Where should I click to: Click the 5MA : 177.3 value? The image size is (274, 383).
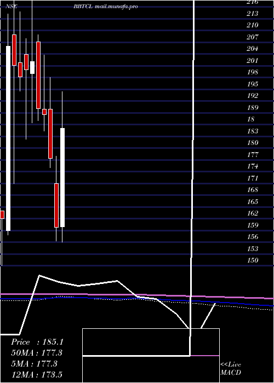coord(34,364)
